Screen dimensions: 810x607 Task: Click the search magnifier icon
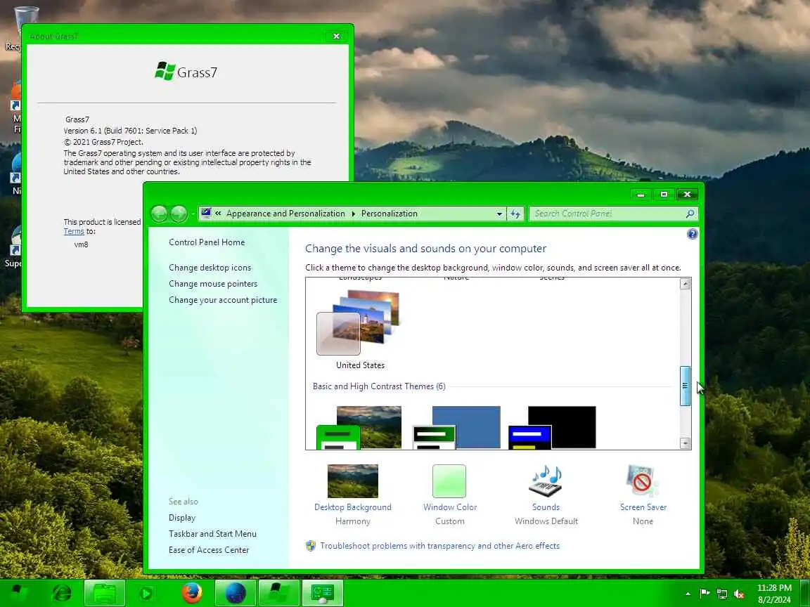(690, 214)
